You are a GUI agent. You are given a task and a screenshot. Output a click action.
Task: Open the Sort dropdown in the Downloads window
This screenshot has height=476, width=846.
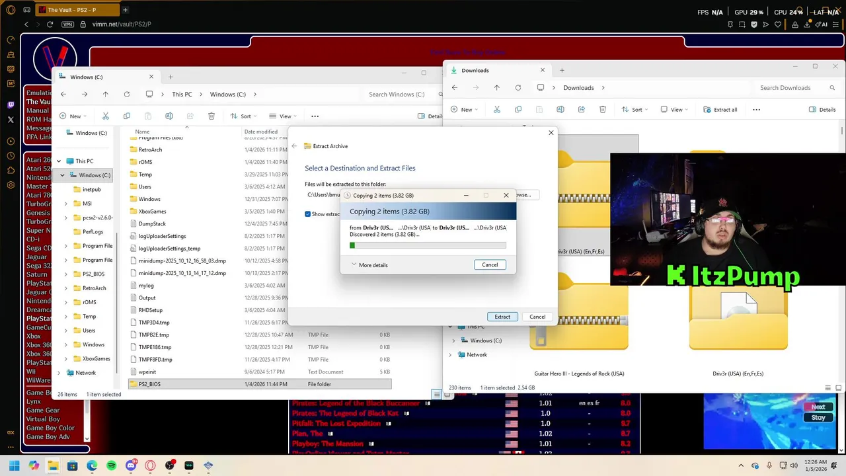coord(634,110)
